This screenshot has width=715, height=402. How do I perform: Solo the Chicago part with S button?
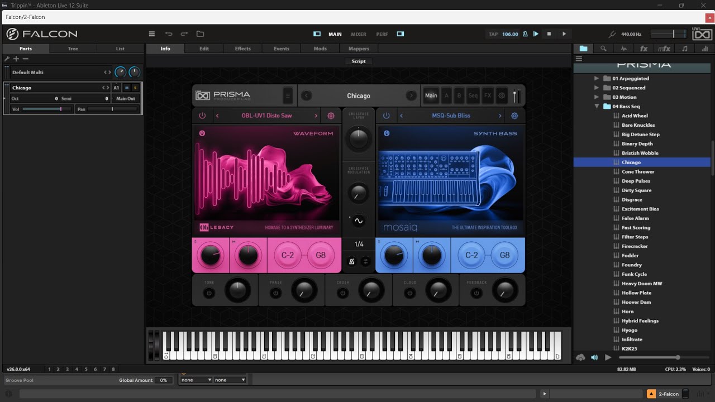pos(135,88)
